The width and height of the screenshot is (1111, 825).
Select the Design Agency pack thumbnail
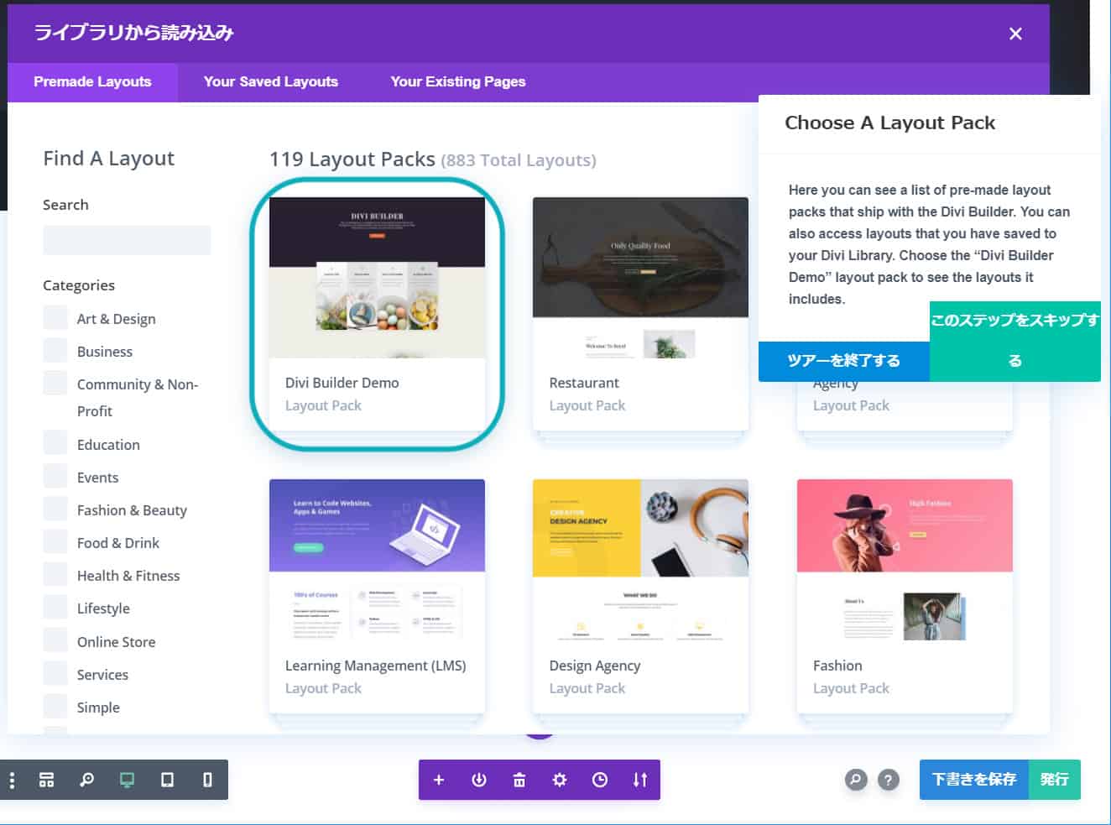(x=640, y=560)
